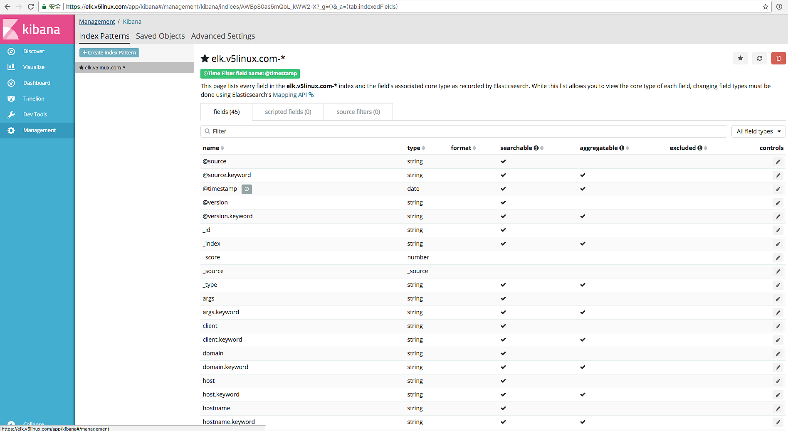
Task: Go to the Dashboard page
Action: pyautogui.click(x=37, y=83)
